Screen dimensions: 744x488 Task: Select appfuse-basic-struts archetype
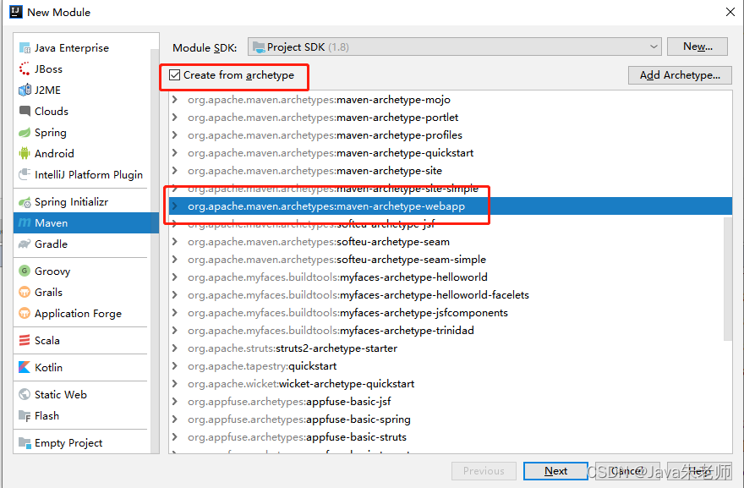coord(451,436)
